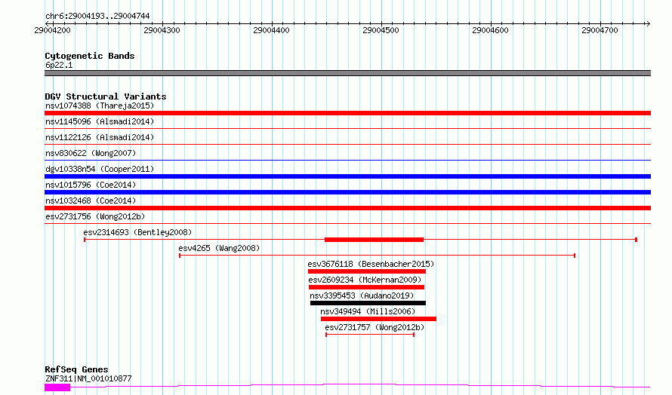Screen dimensions: 672x395
Task: Click the 6p22.1 band label
Action: tap(59, 65)
